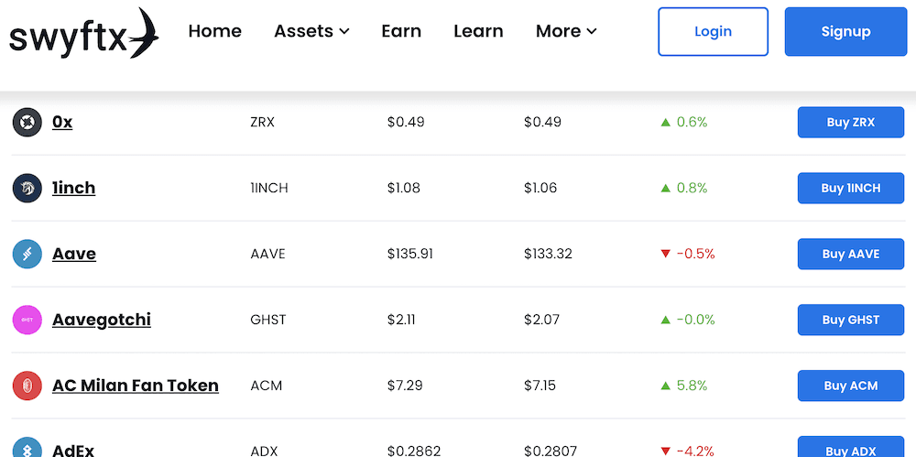Click the AC Milan Fan Token icon
The width and height of the screenshot is (916, 457).
coord(27,386)
